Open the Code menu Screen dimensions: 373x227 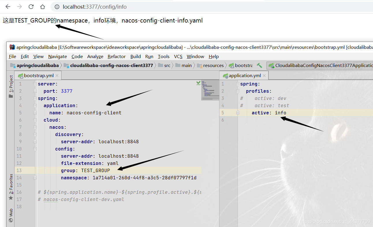pos(77,56)
